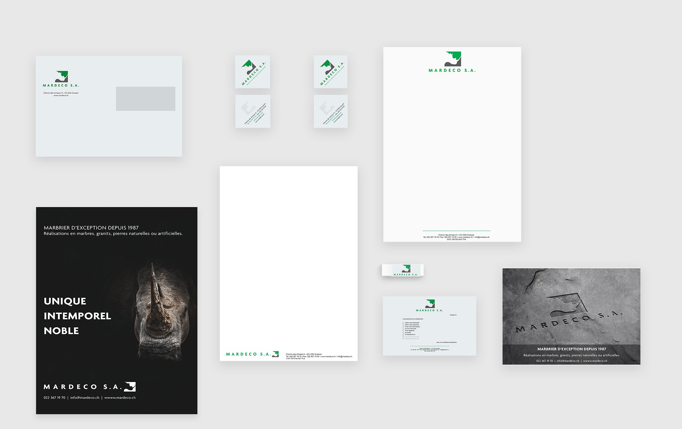Image resolution: width=682 pixels, height=429 pixels.
Task: Click engraved MARDECO S.A. lettering on stone
Action: point(569,322)
